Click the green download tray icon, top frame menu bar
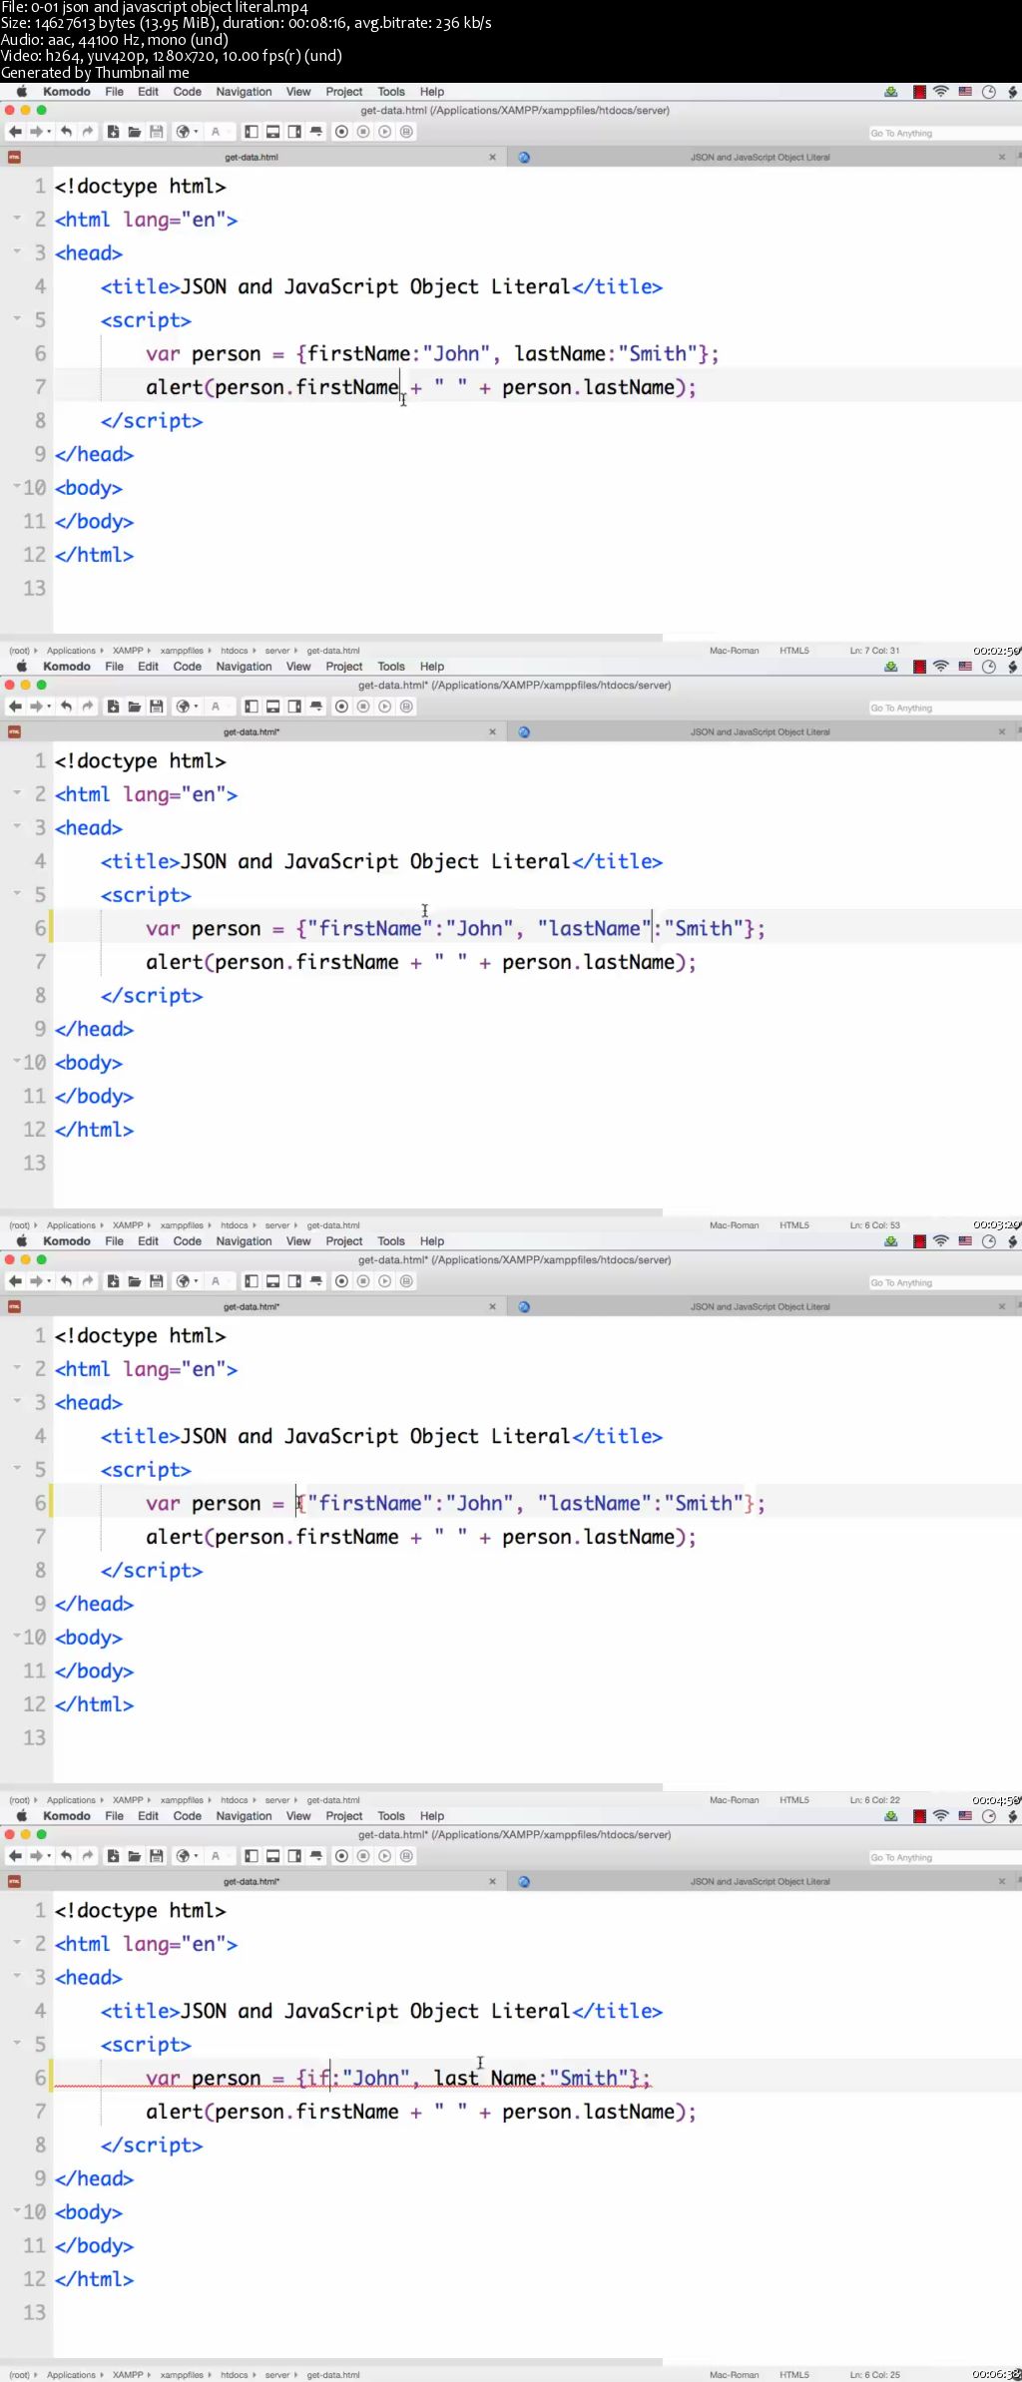Screen dimensions: 1022x2382 click(x=890, y=92)
